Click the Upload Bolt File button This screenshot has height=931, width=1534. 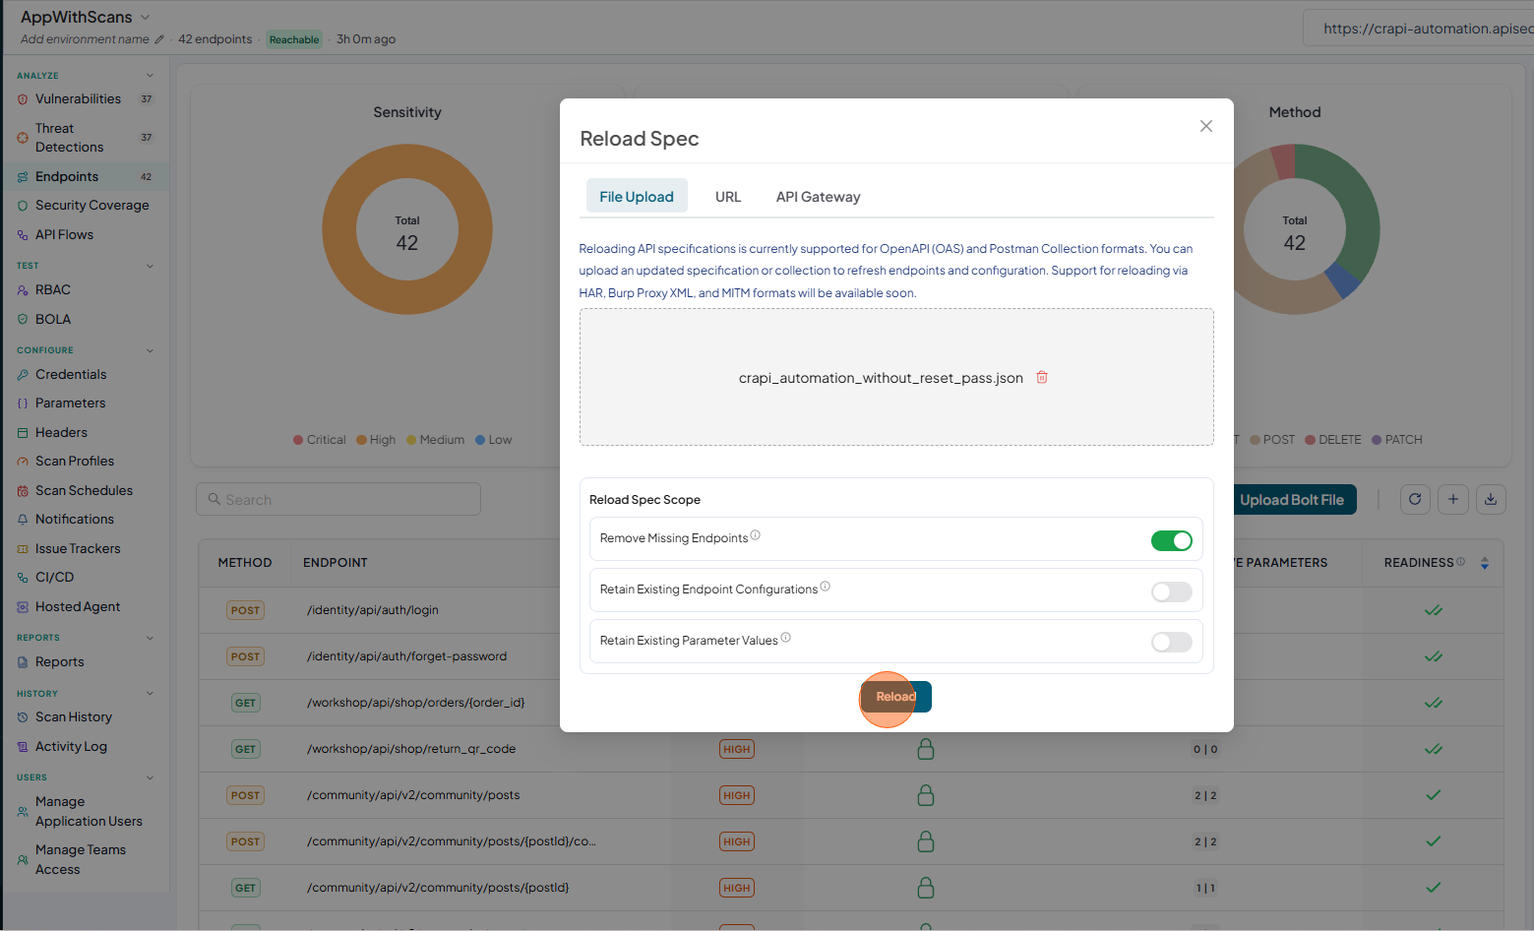pyautogui.click(x=1293, y=500)
